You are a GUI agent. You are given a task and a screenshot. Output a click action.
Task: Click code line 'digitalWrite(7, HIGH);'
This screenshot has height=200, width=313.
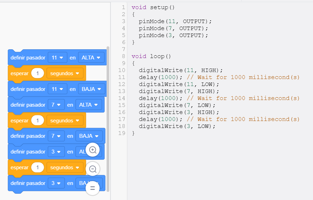179,91
